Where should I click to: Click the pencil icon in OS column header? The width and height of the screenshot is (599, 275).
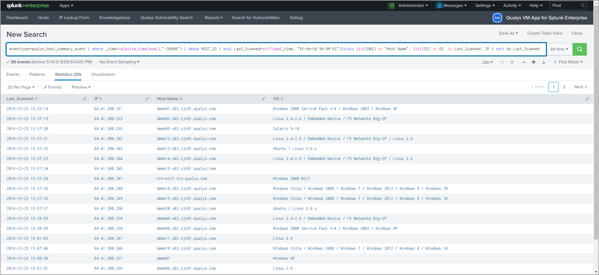tap(587, 99)
